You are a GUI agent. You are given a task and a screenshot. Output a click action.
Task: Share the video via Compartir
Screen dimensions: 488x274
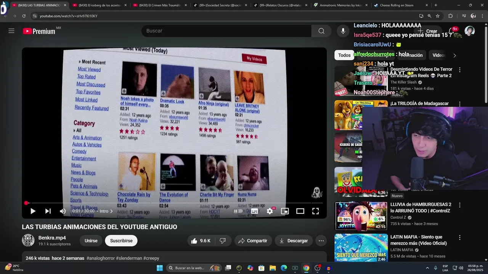coord(253,241)
